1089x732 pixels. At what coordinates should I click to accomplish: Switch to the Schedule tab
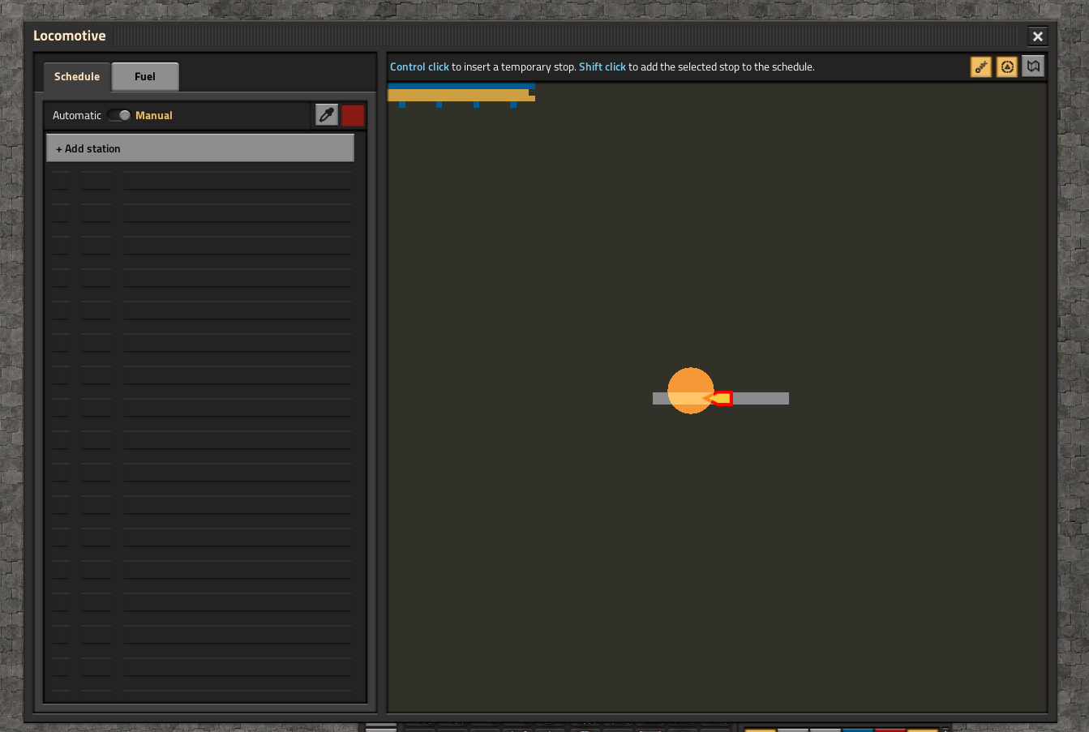(77, 76)
